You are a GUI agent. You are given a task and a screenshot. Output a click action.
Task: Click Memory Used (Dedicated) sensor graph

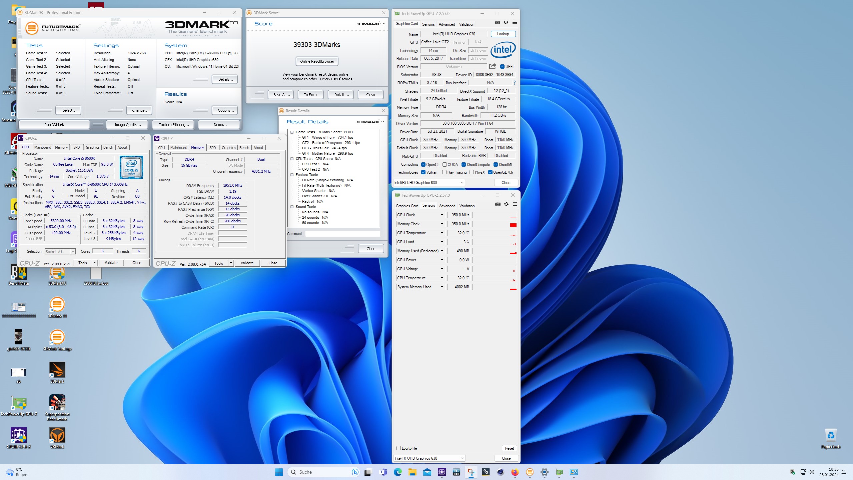(495, 251)
